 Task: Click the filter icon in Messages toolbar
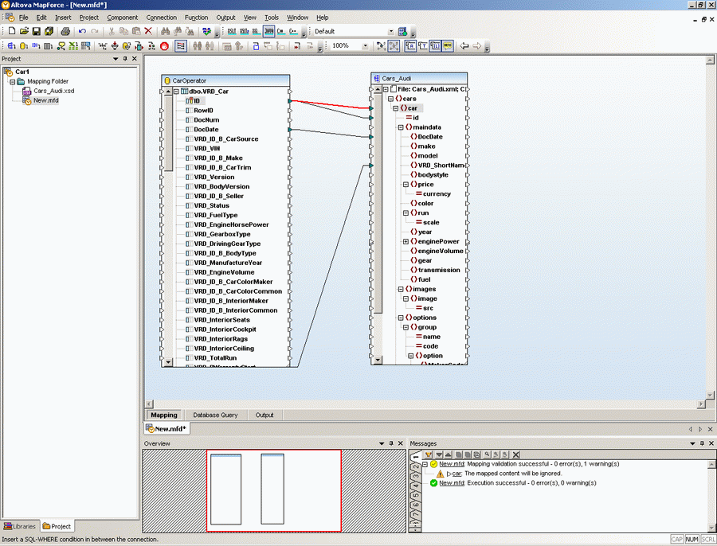[x=429, y=454]
